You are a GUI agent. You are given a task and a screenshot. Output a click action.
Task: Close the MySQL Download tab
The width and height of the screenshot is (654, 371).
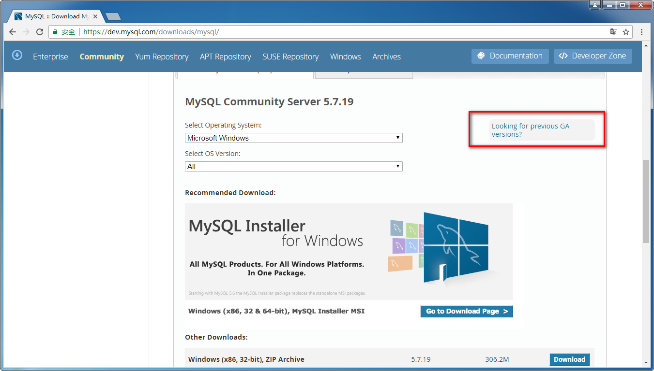95,16
